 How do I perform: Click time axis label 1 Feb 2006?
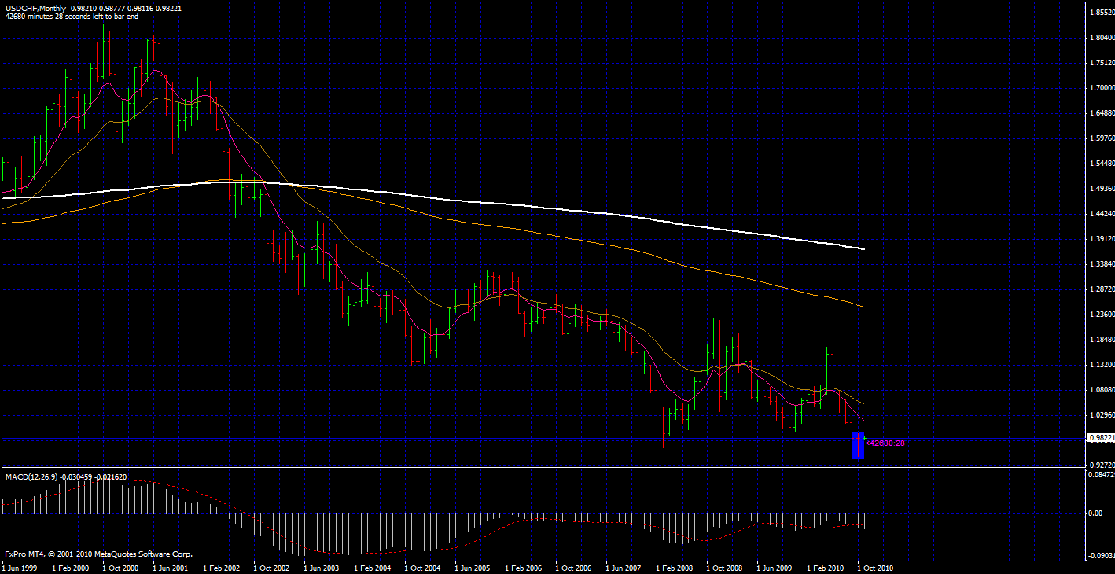click(523, 567)
